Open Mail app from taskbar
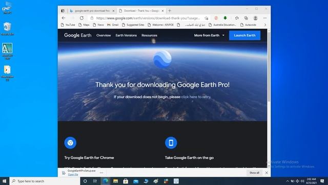 tap(136, 181)
